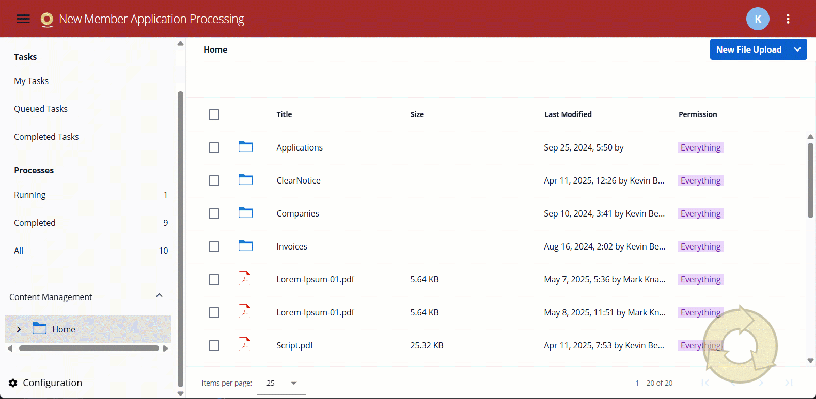816x399 pixels.
Task: Check the Lorem-Ipsum-01.pdf May 8 row checkbox
Action: [214, 312]
